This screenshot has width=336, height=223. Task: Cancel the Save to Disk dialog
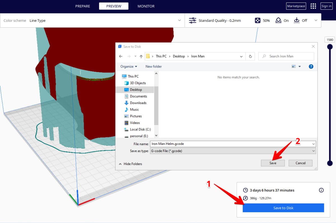[300, 163]
